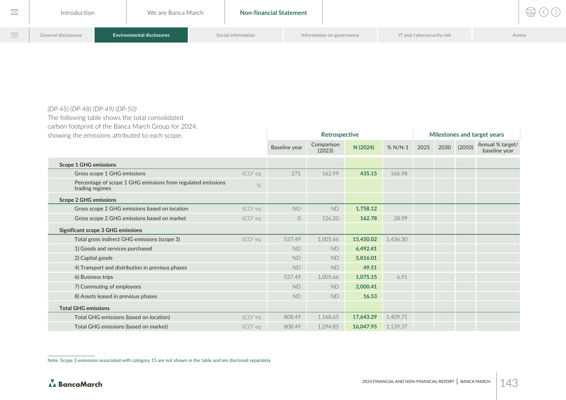The width and height of the screenshot is (566, 400).
Task: Open IT and cybersecurity risk section
Action: 425,35
